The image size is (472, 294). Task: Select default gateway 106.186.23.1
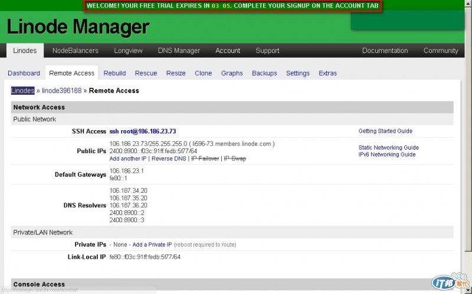127,171
